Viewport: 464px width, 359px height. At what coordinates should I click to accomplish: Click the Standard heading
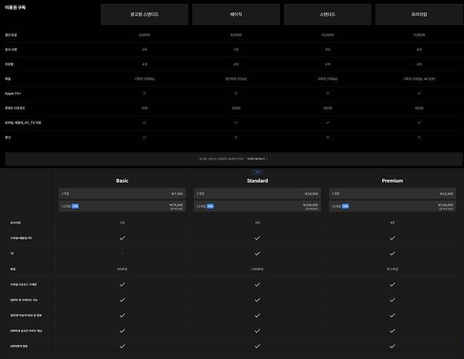tap(257, 181)
